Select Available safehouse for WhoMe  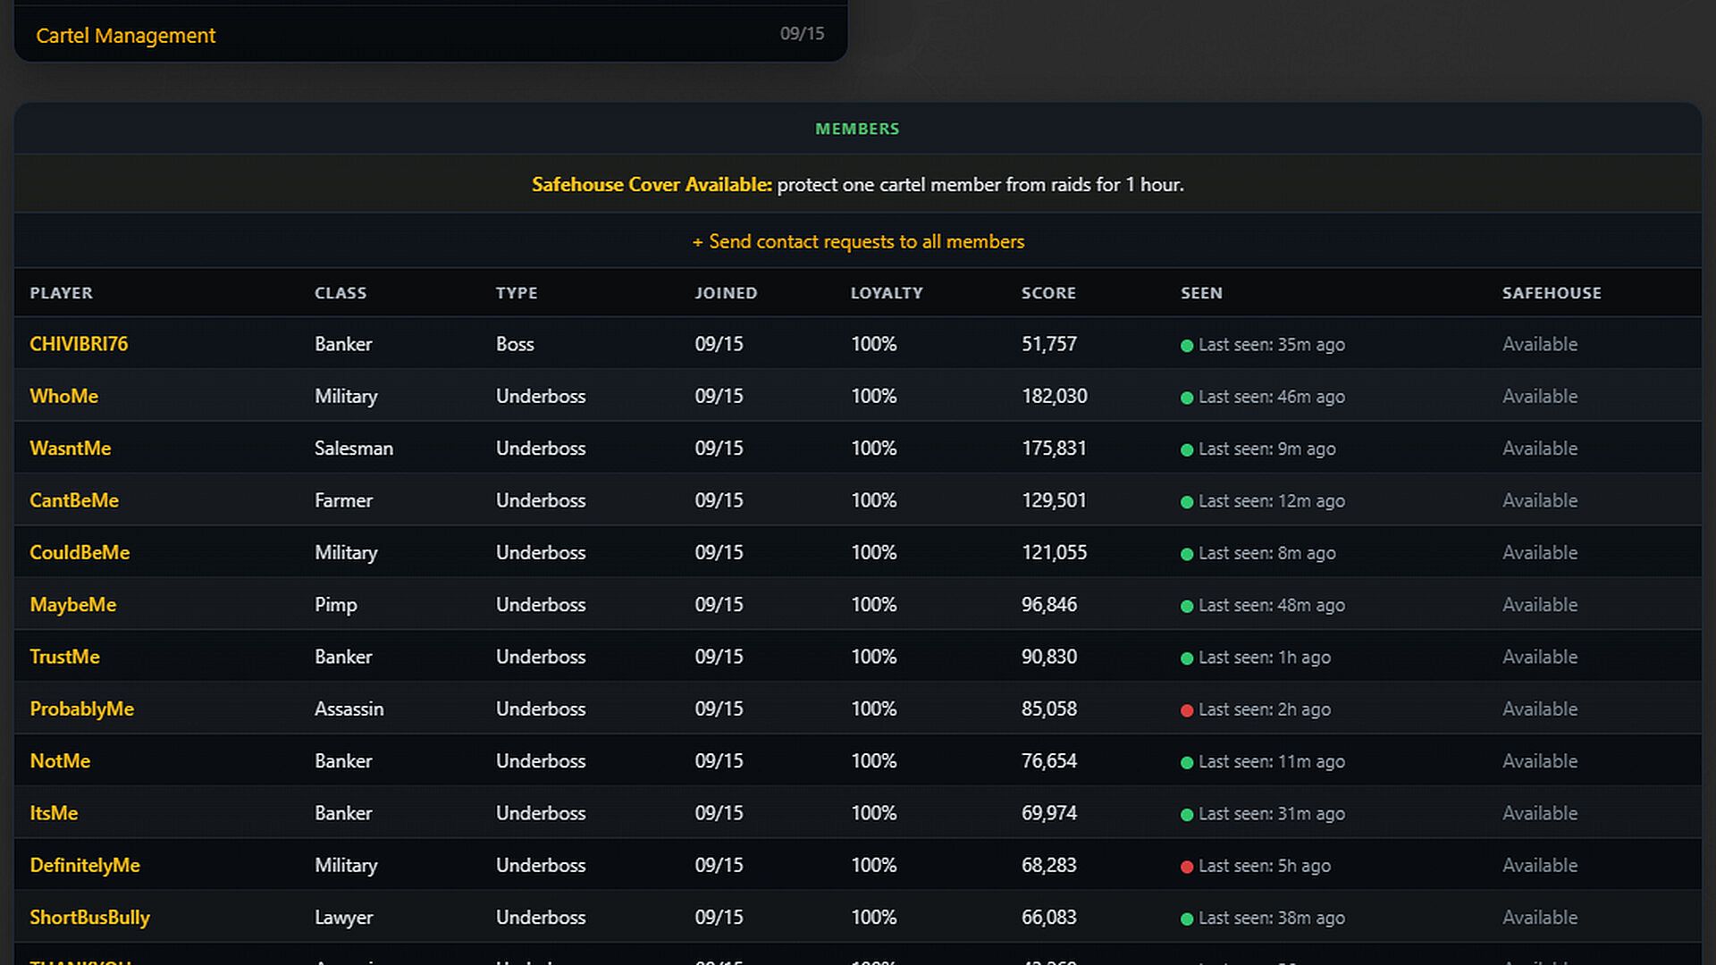click(x=1540, y=396)
